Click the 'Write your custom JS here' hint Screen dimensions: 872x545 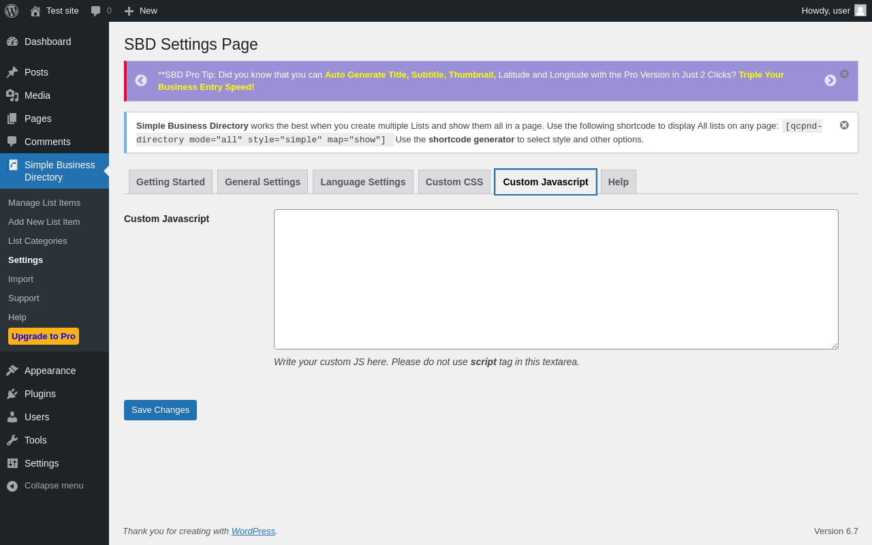(426, 362)
